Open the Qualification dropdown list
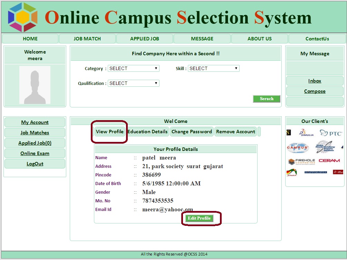The image size is (347, 260). click(x=133, y=83)
